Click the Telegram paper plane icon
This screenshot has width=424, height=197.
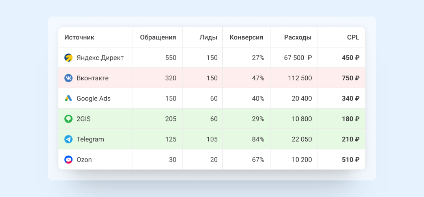(69, 139)
